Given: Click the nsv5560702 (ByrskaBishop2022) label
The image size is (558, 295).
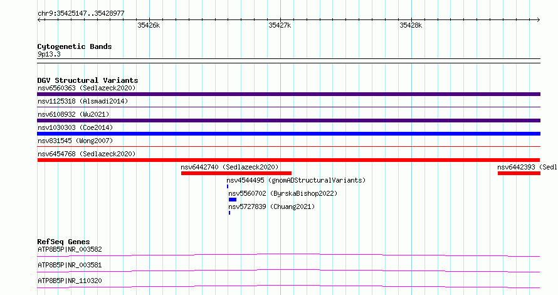Looking at the screenshot, I should click(x=283, y=193).
